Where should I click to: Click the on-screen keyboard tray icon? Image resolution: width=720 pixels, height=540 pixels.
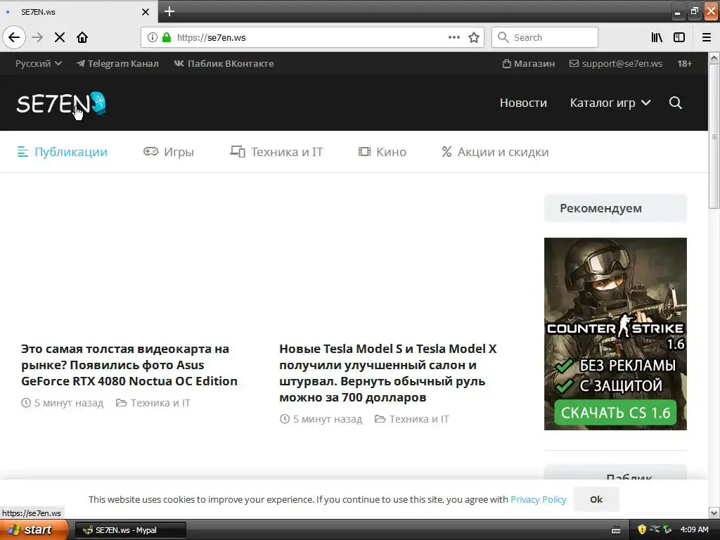pyautogui.click(x=616, y=530)
